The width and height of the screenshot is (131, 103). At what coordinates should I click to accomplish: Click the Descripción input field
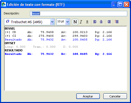tap(79, 14)
